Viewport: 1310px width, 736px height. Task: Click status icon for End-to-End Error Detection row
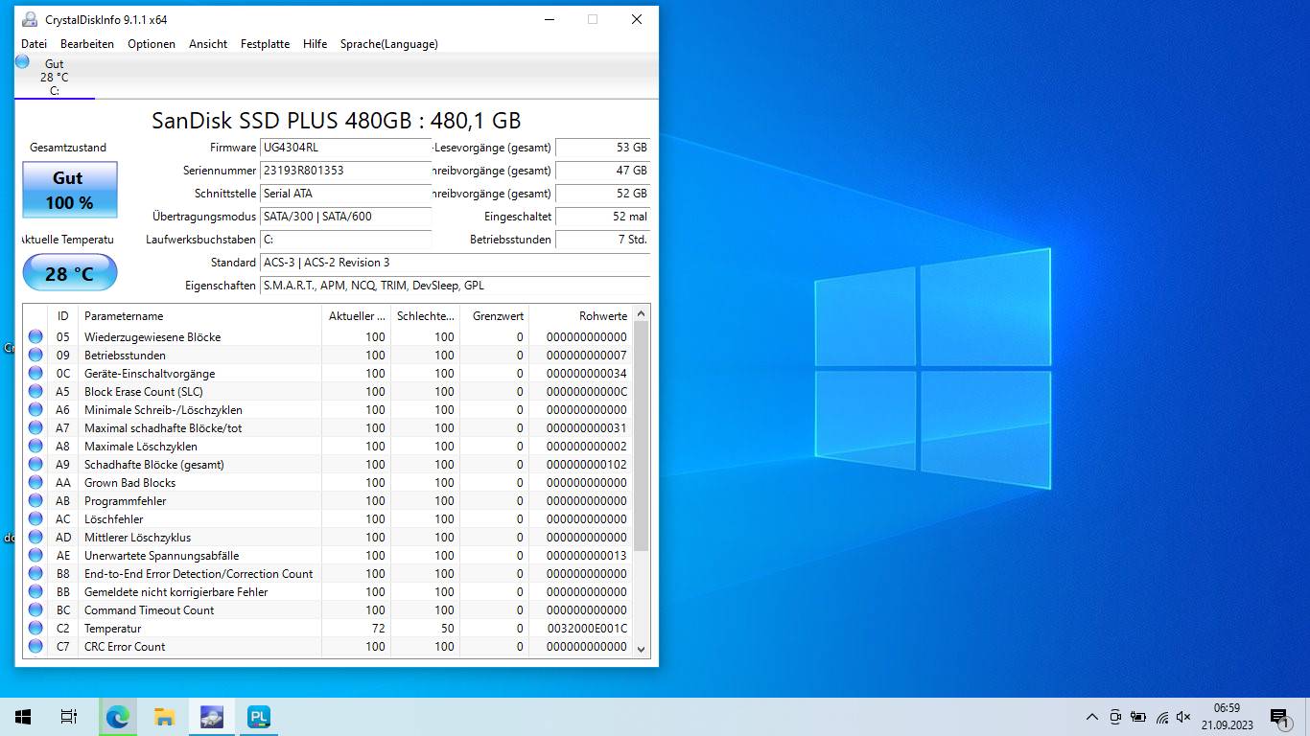point(35,573)
